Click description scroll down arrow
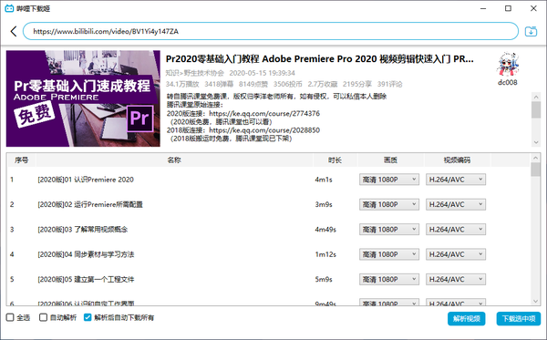Image resolution: width=547 pixels, height=340 pixels. click(536, 142)
